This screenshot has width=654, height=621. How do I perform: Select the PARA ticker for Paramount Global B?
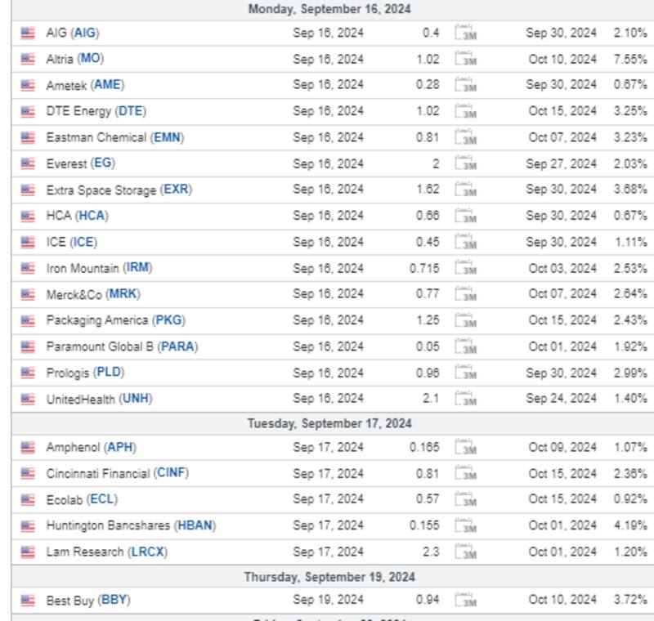[x=177, y=346]
